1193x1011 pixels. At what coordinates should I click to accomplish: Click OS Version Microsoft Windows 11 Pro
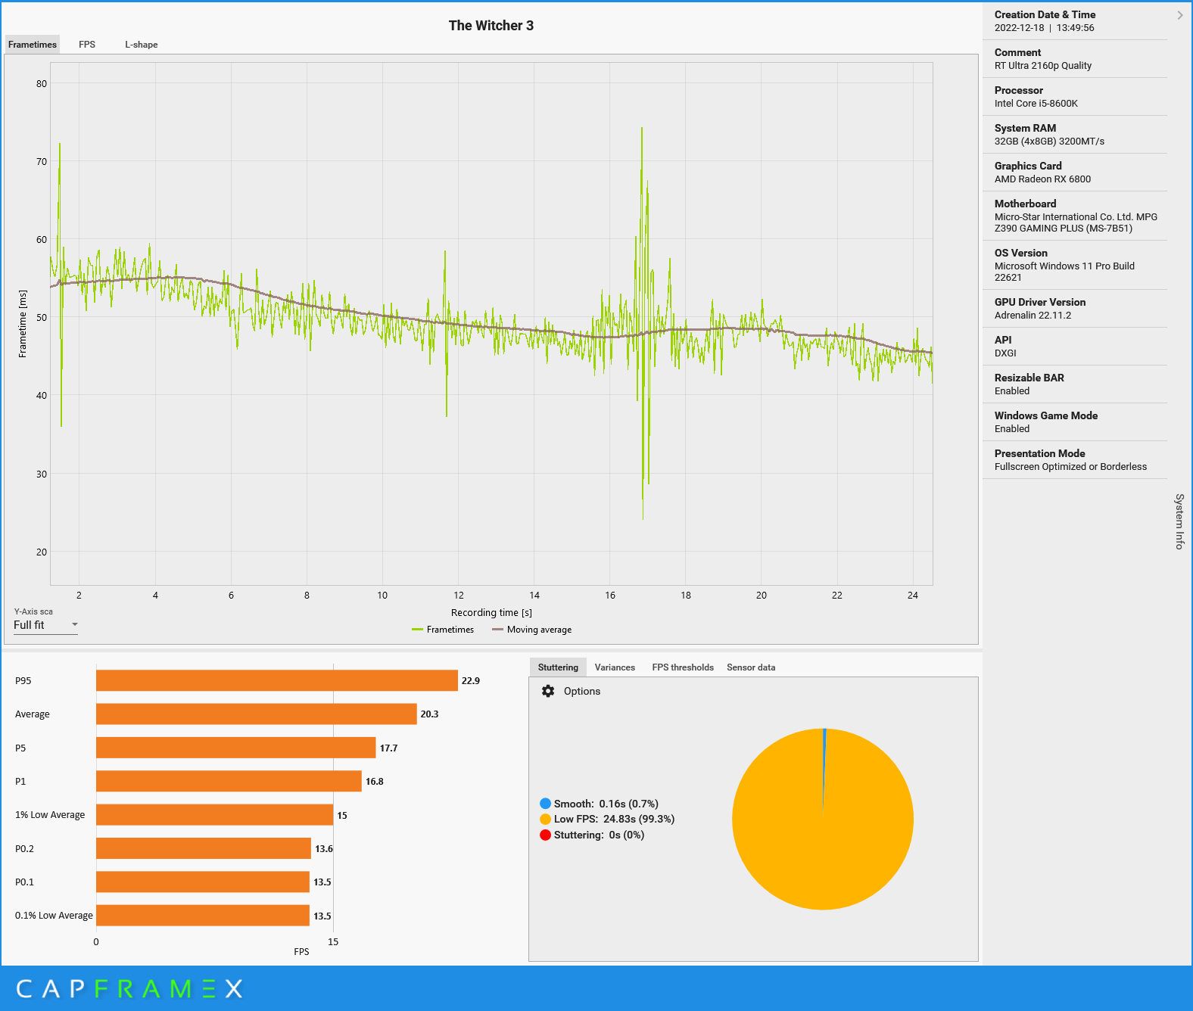1064,272
